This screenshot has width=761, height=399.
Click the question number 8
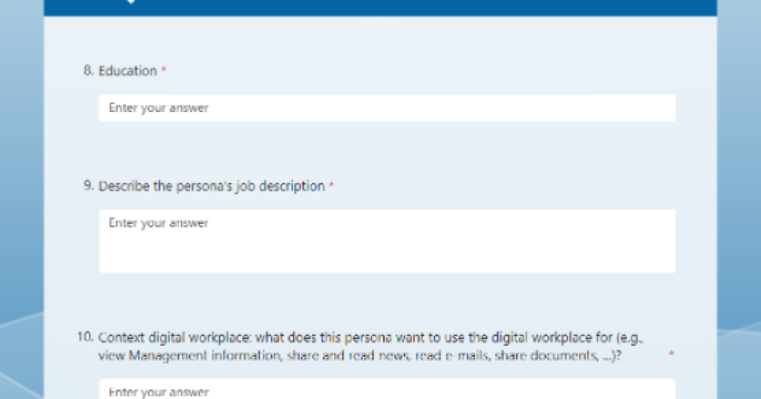coord(88,71)
